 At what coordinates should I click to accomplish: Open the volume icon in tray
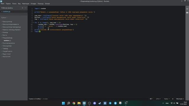174,103
